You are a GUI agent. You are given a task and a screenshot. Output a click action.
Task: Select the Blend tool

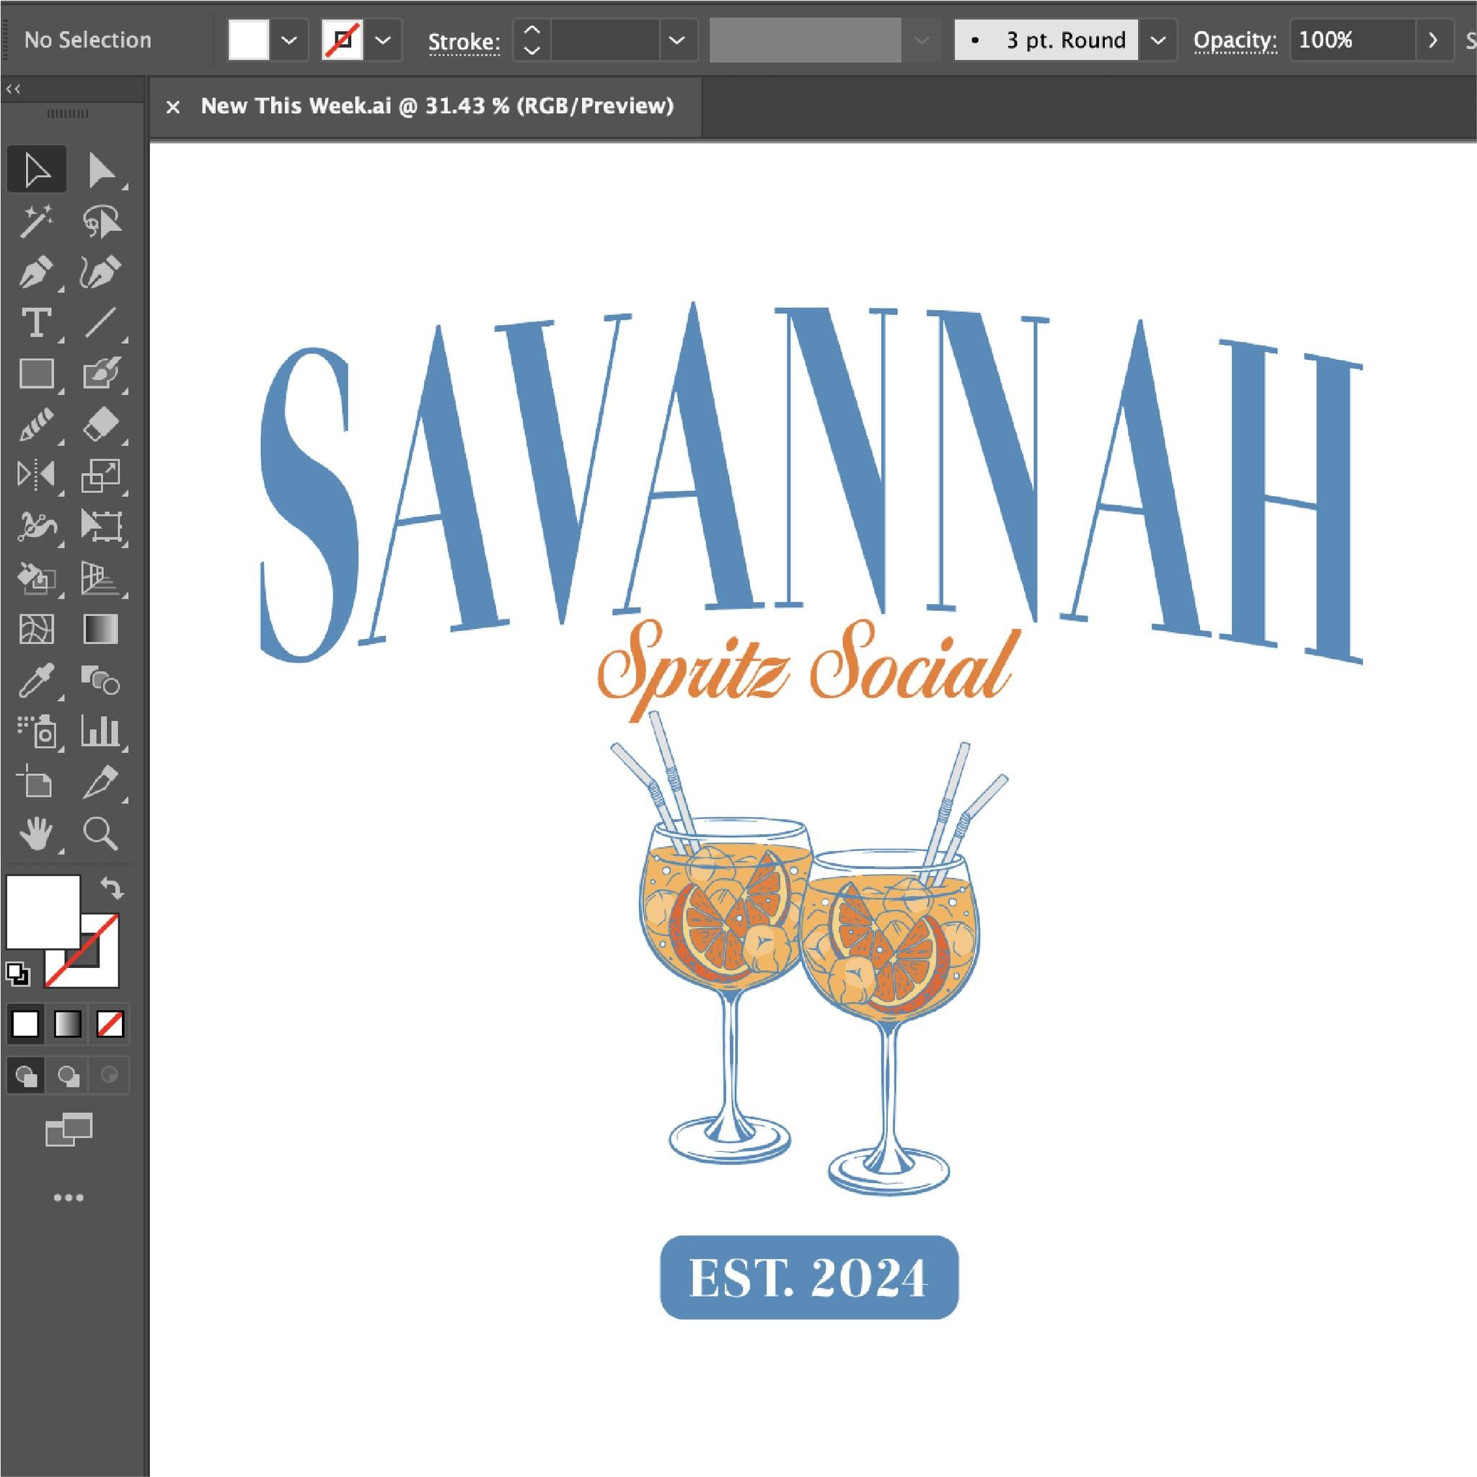pos(101,680)
